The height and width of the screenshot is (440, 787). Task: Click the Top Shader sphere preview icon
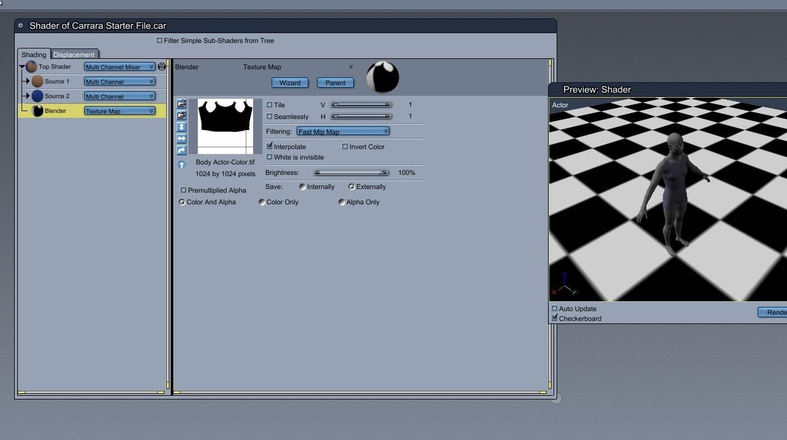pos(31,66)
